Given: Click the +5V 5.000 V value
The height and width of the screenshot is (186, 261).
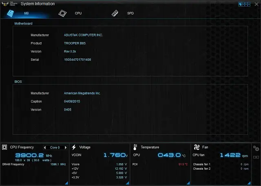Looking at the screenshot, I should click(x=122, y=173).
